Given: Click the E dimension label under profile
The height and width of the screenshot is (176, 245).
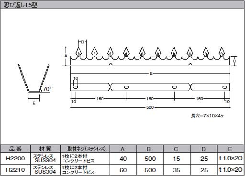Looking at the screenshot, I should tap(34, 103).
